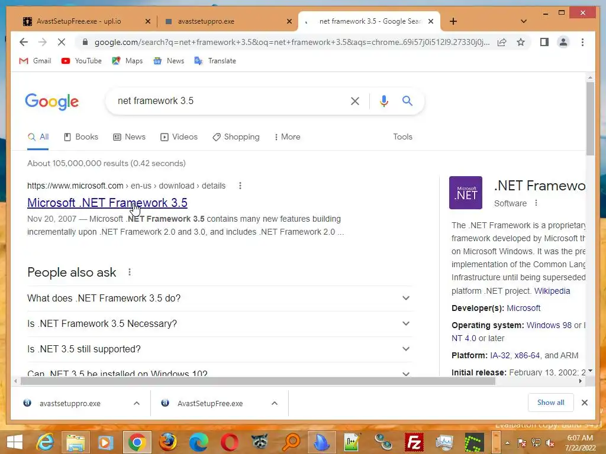Show hidden system tray icons
The height and width of the screenshot is (454, 606).
[x=507, y=443]
